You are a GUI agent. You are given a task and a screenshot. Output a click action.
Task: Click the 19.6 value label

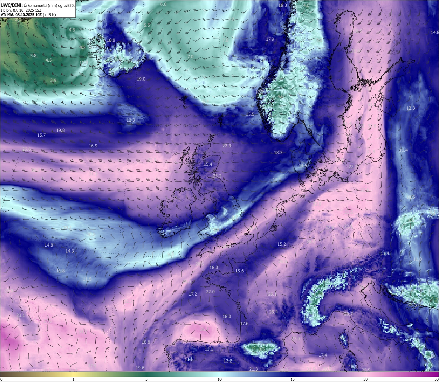coord(140,368)
